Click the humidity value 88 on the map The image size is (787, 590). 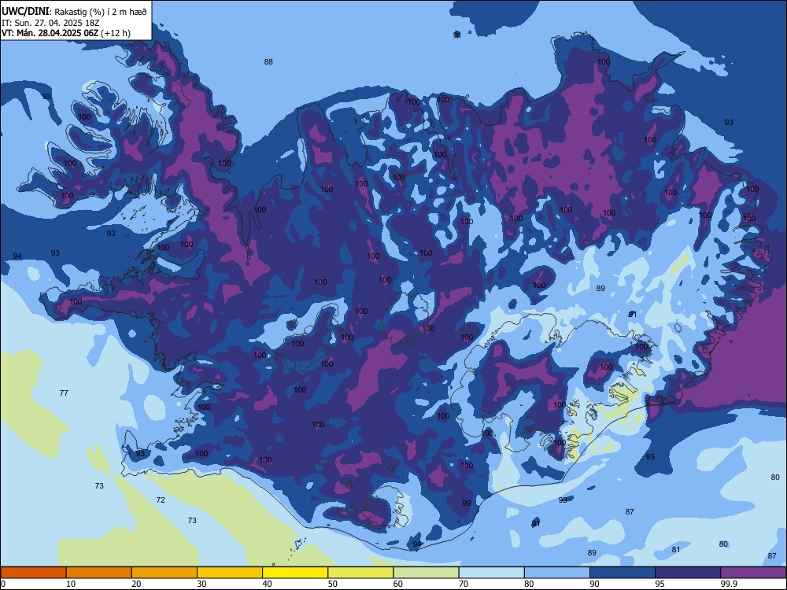click(268, 61)
